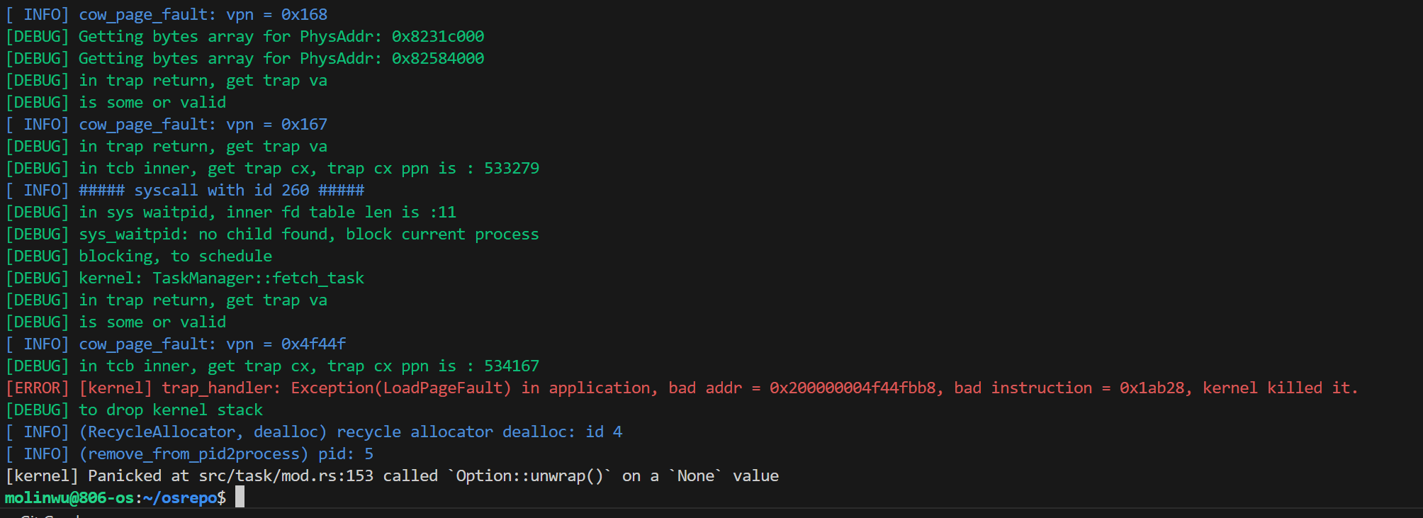Click 'TaskManager::fetch_task' in kernel debug line

click(x=258, y=278)
